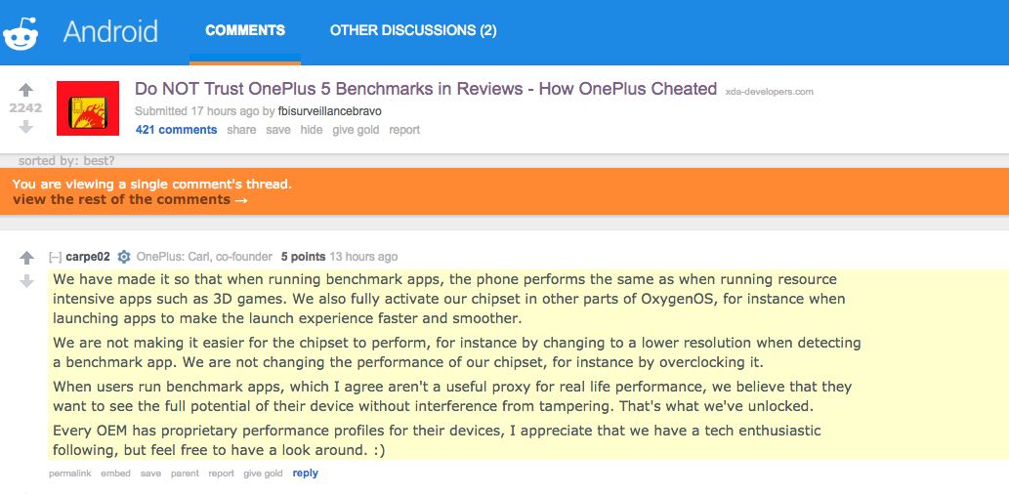
Task: Give gold to the post
Action: [356, 129]
